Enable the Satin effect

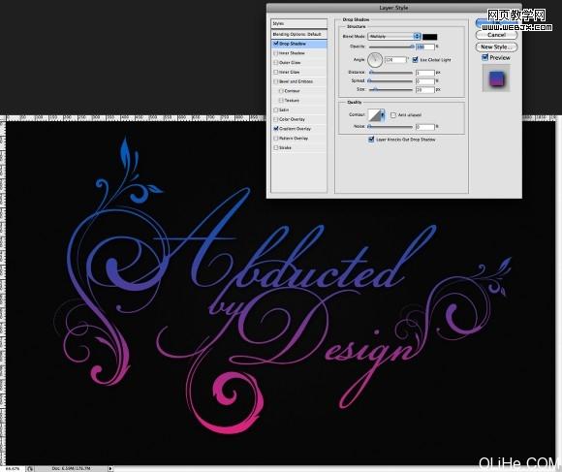coord(275,110)
